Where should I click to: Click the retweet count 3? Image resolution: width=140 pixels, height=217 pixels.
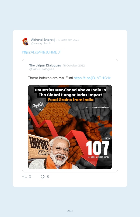(30, 177)
